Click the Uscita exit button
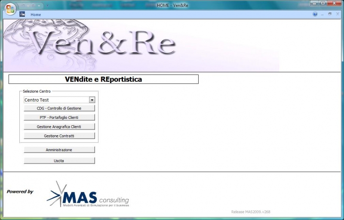Screen dimensions: 344x220 pyautogui.click(x=59, y=161)
